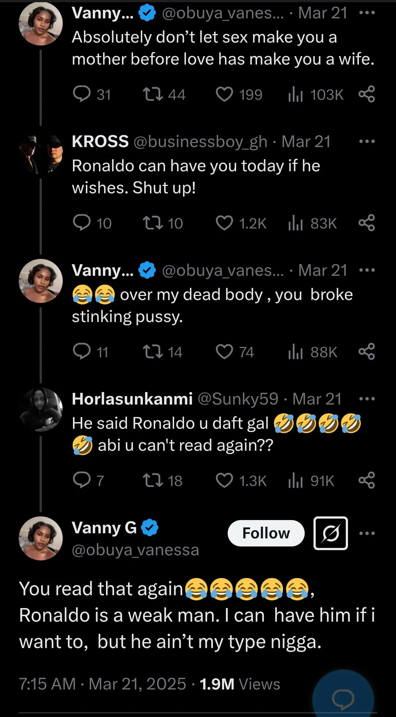Repost Horlasunkanmi's reply with 18 reposts
The height and width of the screenshot is (717, 396).
coord(153,480)
